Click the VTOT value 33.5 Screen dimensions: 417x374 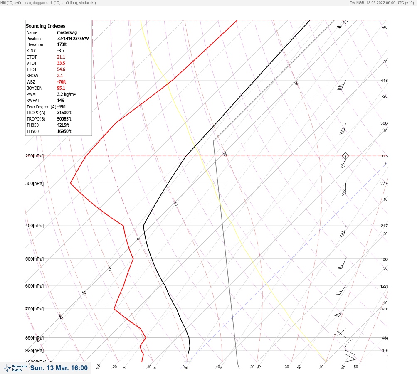coord(61,63)
